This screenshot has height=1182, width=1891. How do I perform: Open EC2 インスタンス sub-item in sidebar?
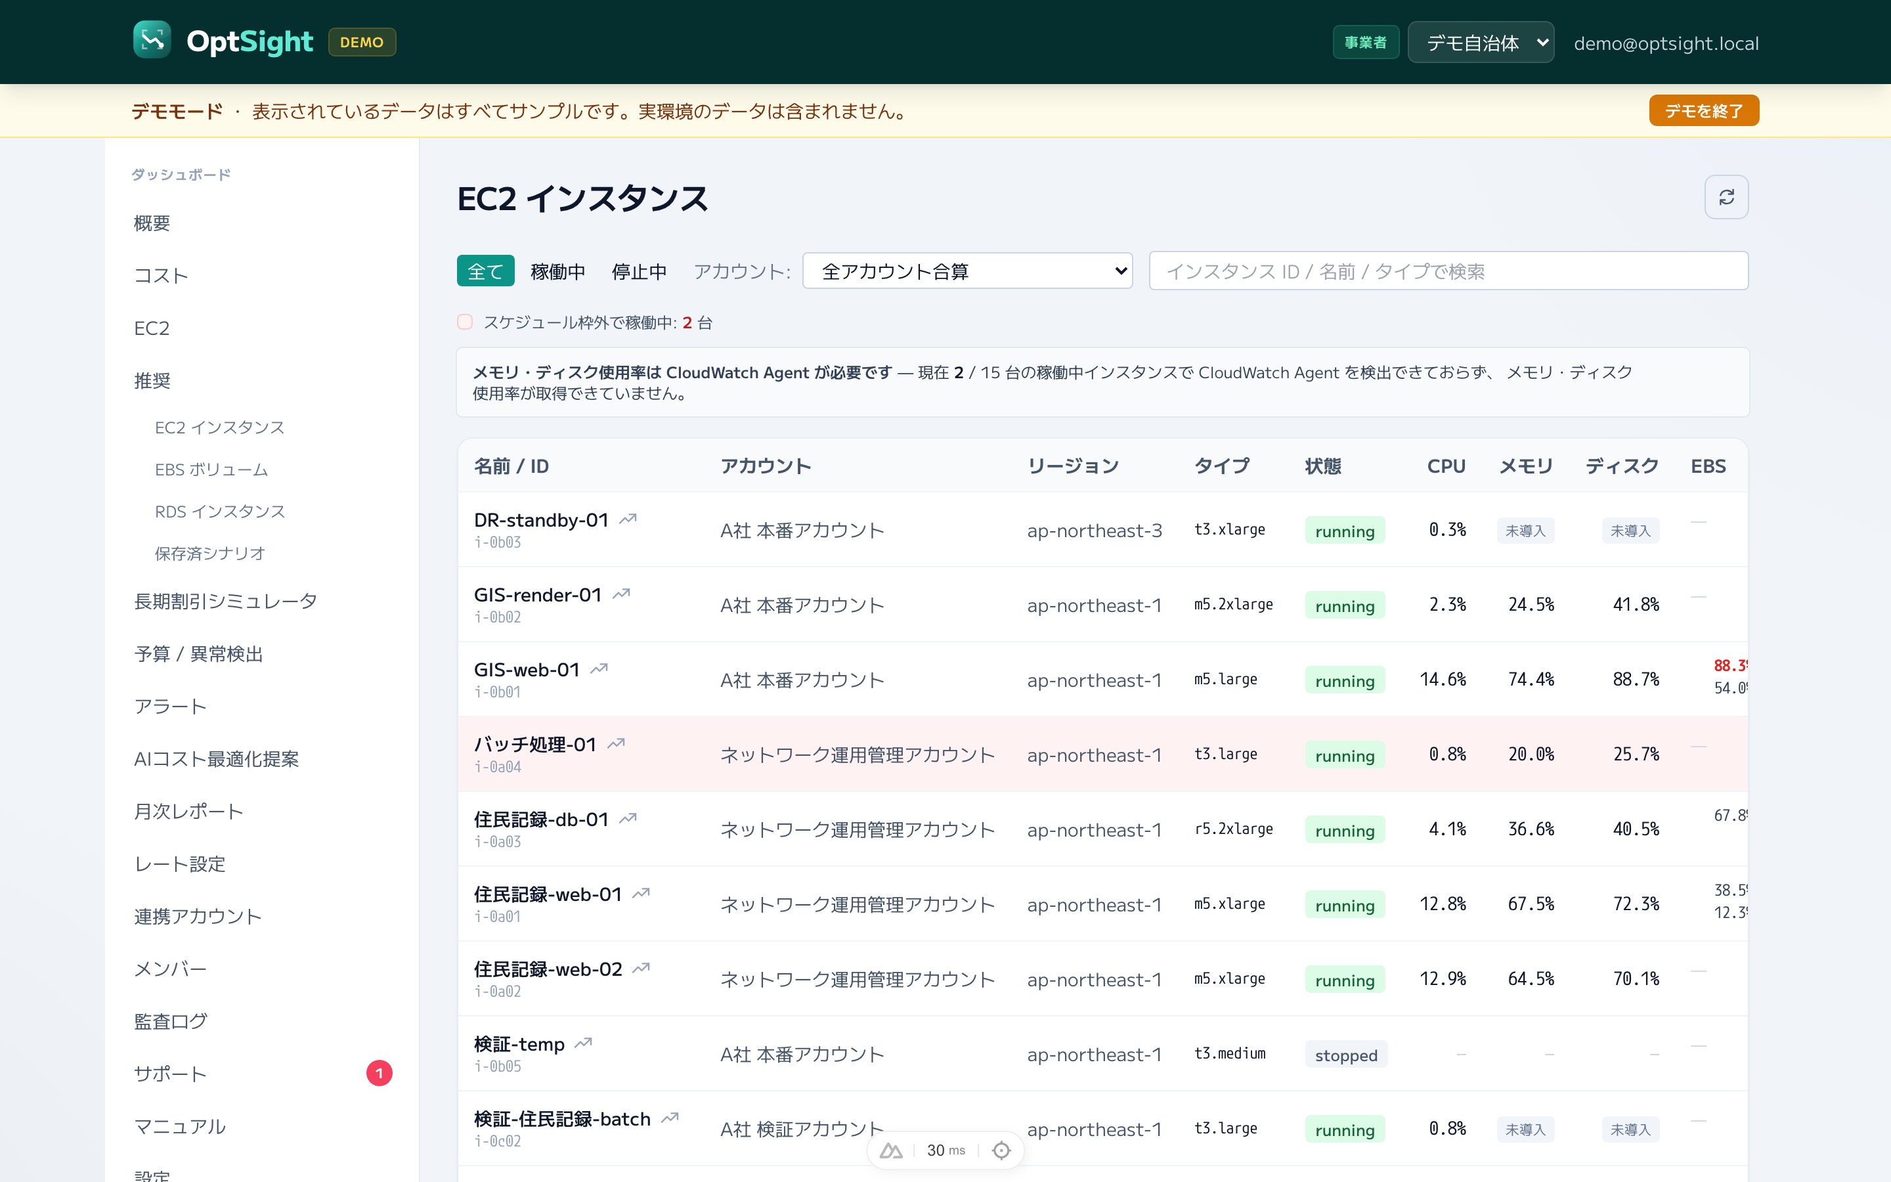(219, 427)
